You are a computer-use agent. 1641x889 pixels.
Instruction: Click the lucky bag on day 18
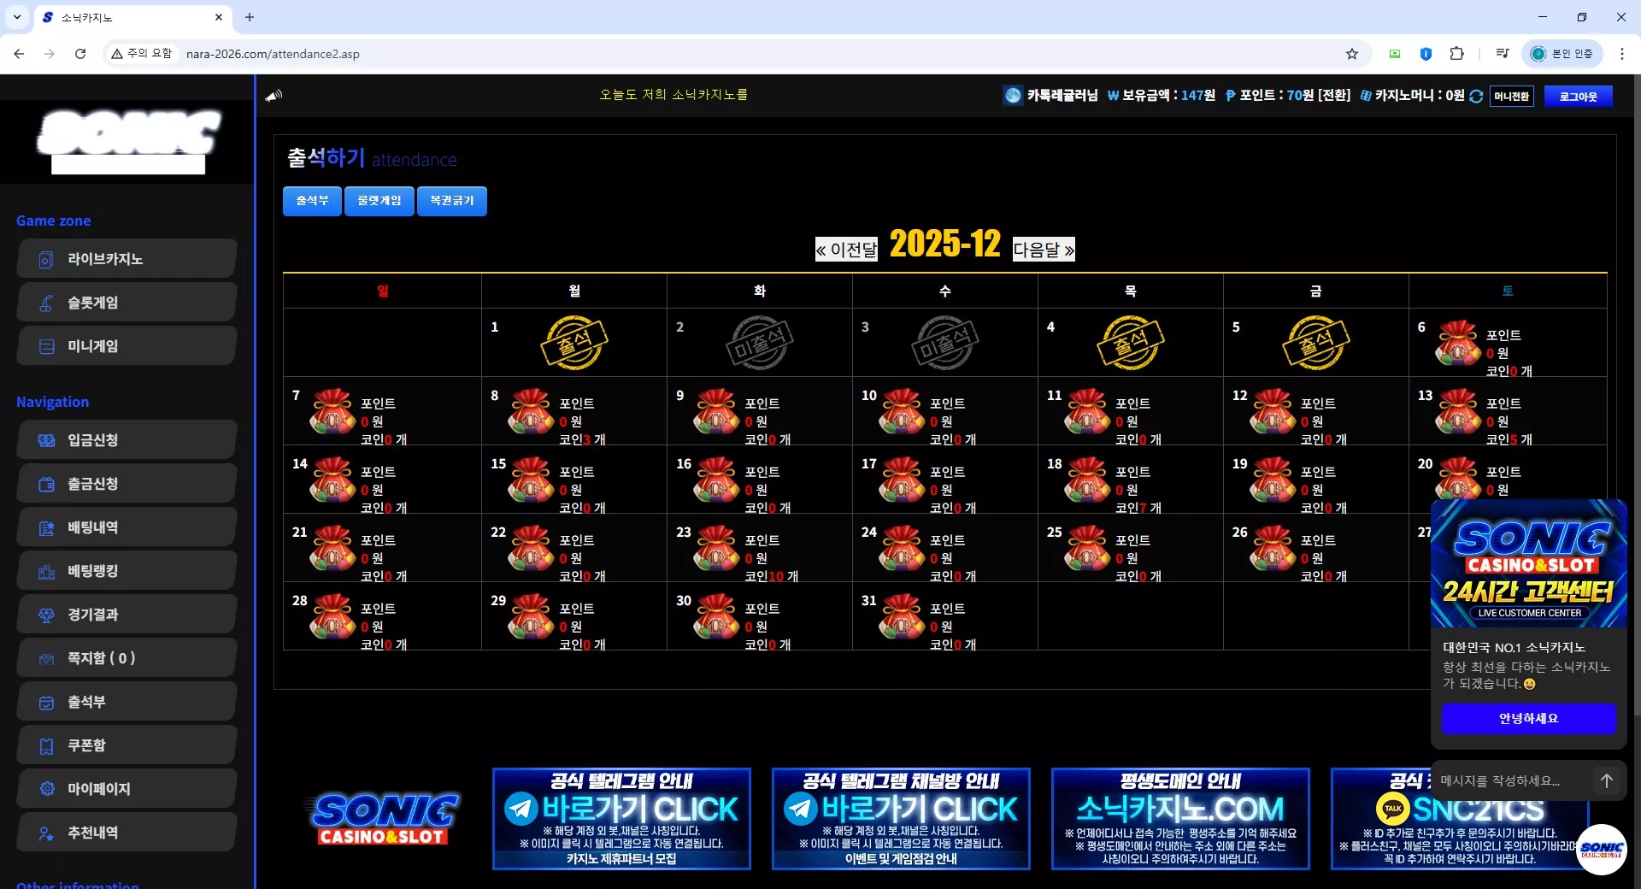coord(1087,480)
